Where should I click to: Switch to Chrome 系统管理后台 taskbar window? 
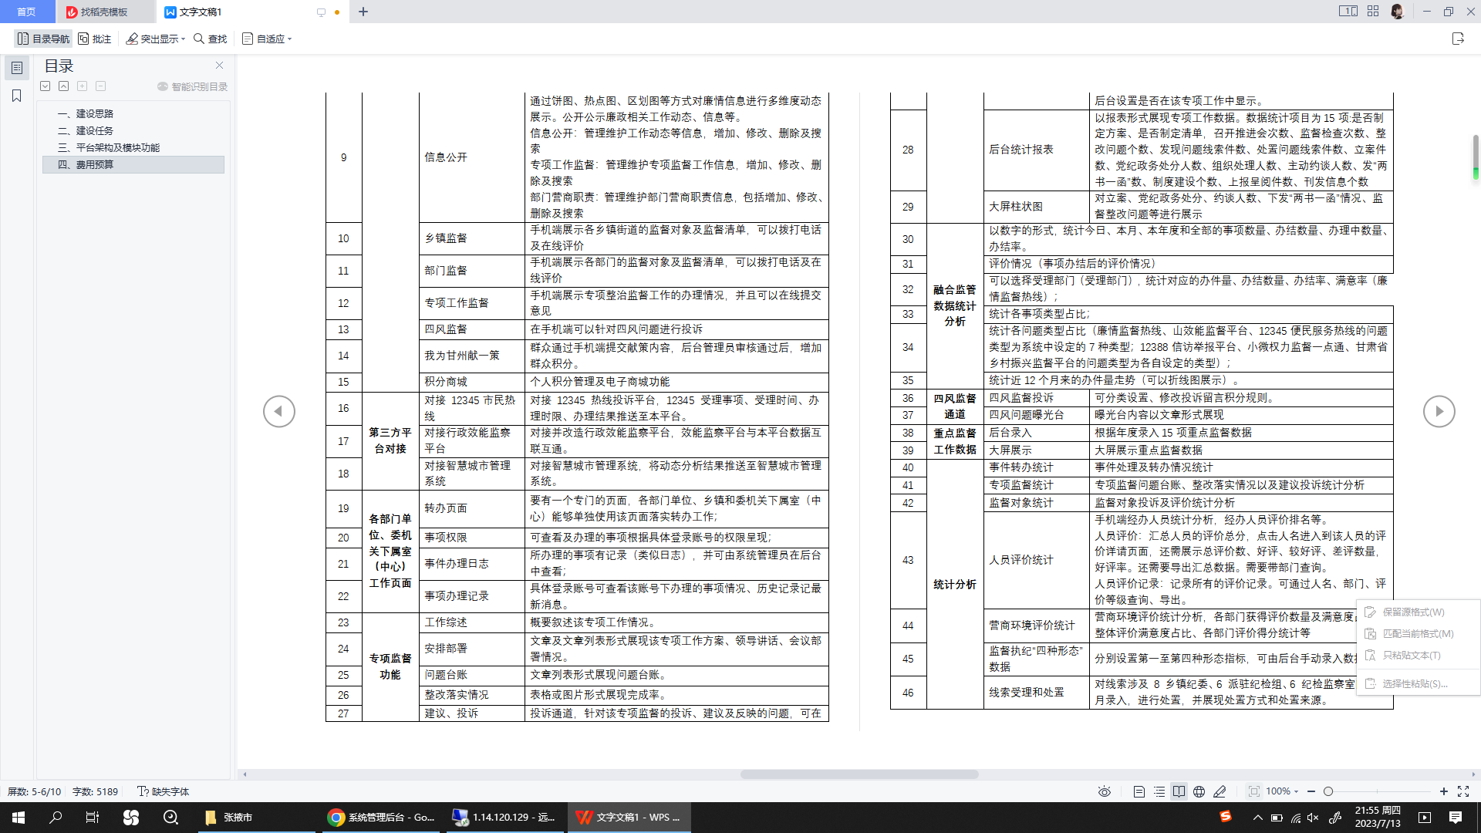click(x=381, y=817)
